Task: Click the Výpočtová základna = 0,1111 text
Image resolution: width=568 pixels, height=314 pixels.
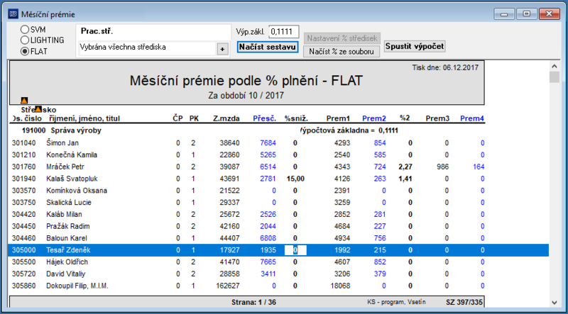Action: 348,130
